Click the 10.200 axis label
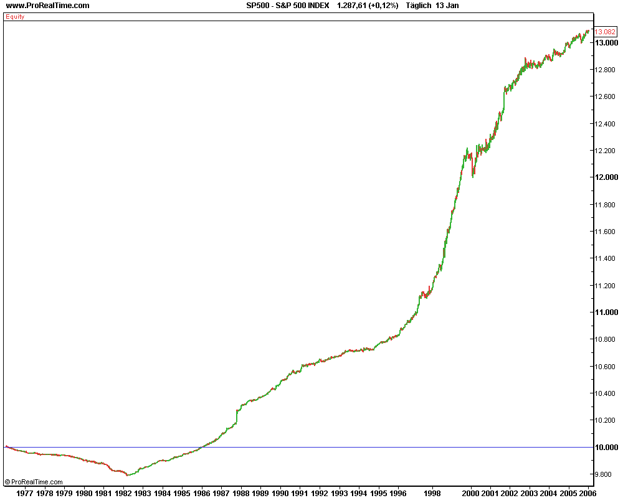Image resolution: width=623 pixels, height=498 pixels. 604,420
